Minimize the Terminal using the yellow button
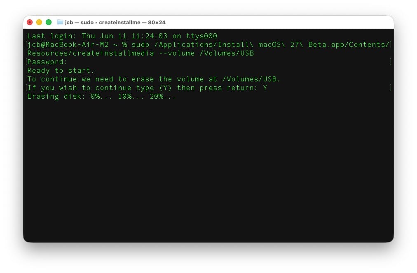 [39, 22]
